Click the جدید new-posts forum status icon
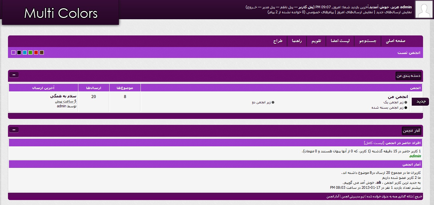This screenshot has width=434, height=205. (420, 102)
